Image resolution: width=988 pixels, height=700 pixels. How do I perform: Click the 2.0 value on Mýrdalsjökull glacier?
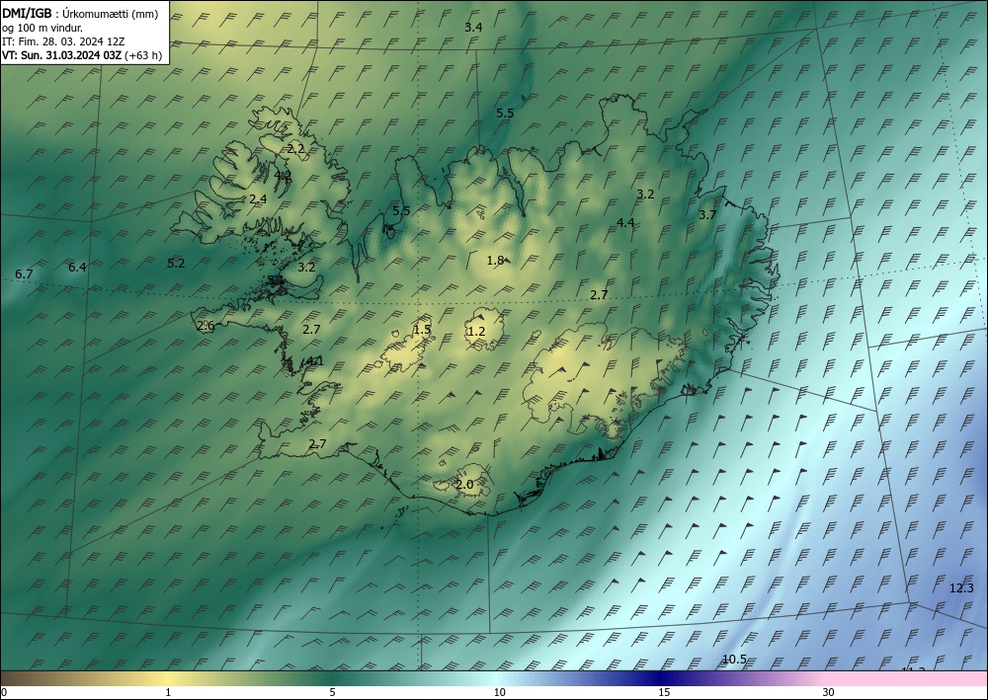464,484
